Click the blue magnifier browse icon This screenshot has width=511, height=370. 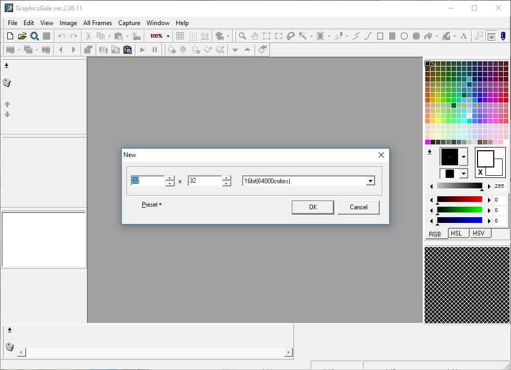(x=34, y=36)
